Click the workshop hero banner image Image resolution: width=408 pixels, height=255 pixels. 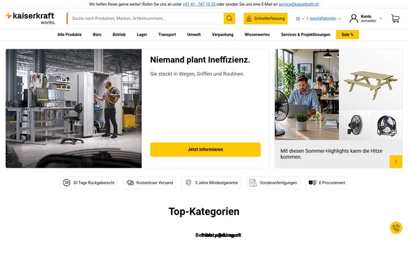(x=74, y=108)
